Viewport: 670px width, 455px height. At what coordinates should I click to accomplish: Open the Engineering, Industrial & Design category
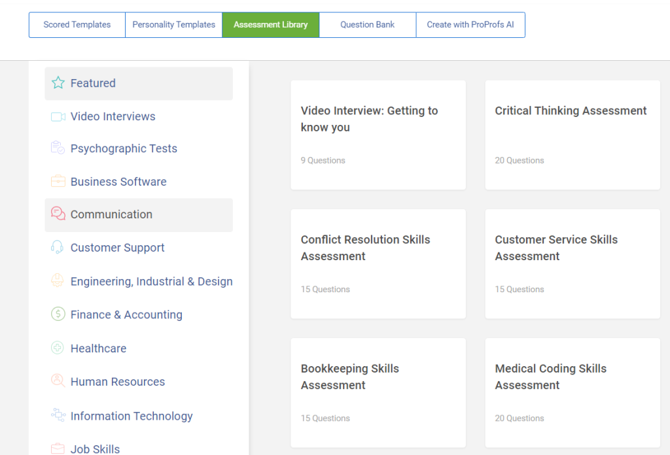[x=151, y=282]
